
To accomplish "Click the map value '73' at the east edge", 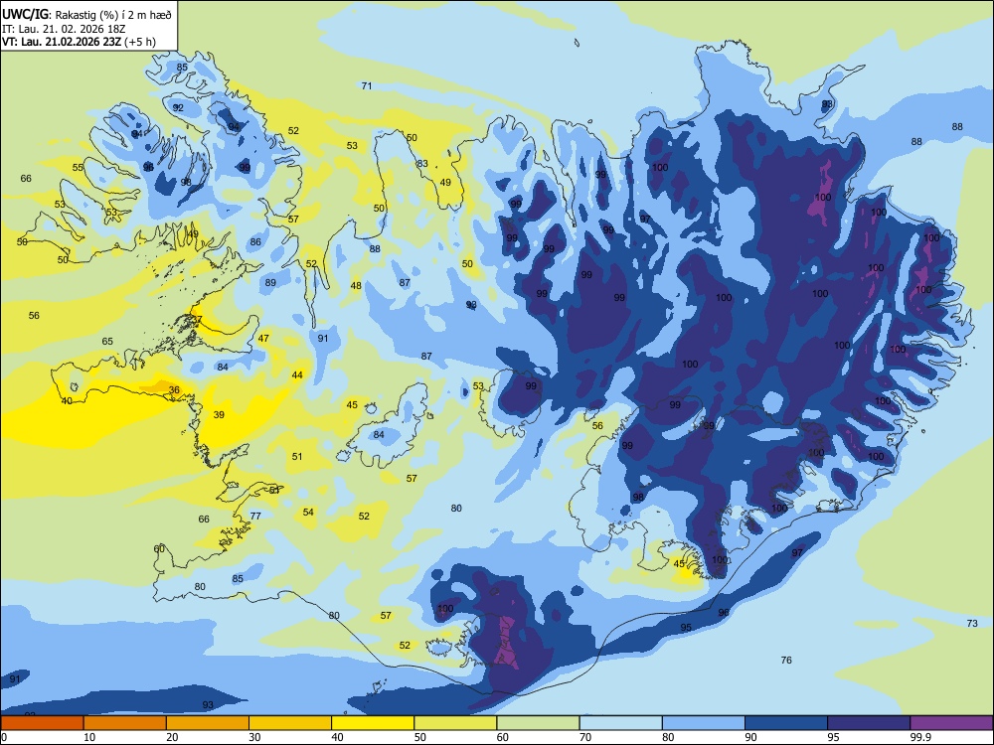I will tap(972, 624).
